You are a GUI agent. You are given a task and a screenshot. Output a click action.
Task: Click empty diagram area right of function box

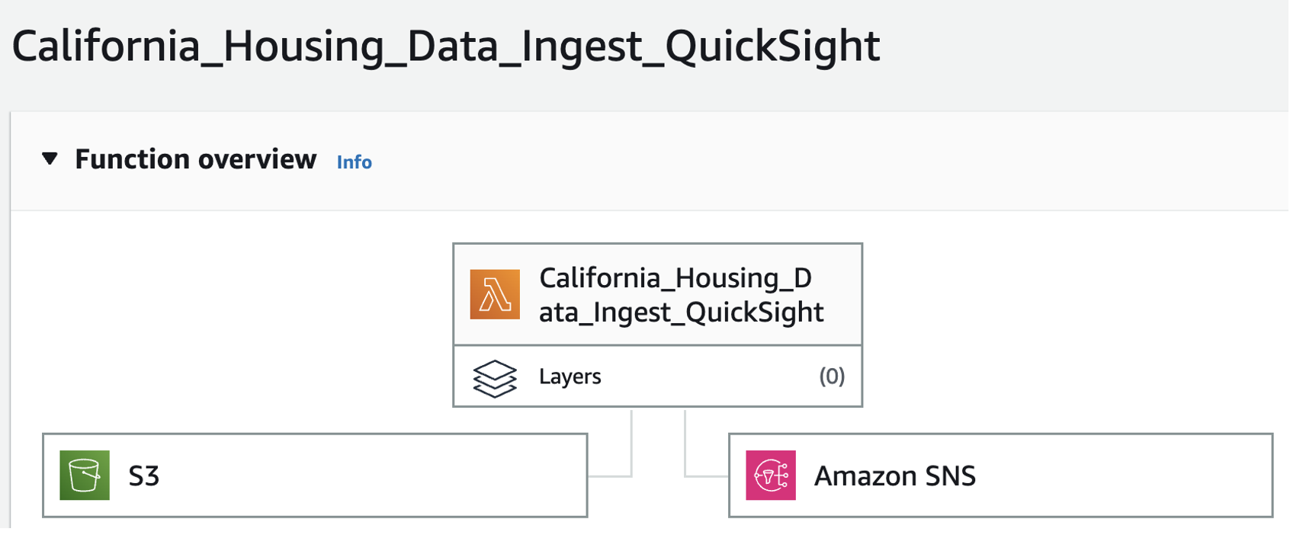click(1067, 320)
